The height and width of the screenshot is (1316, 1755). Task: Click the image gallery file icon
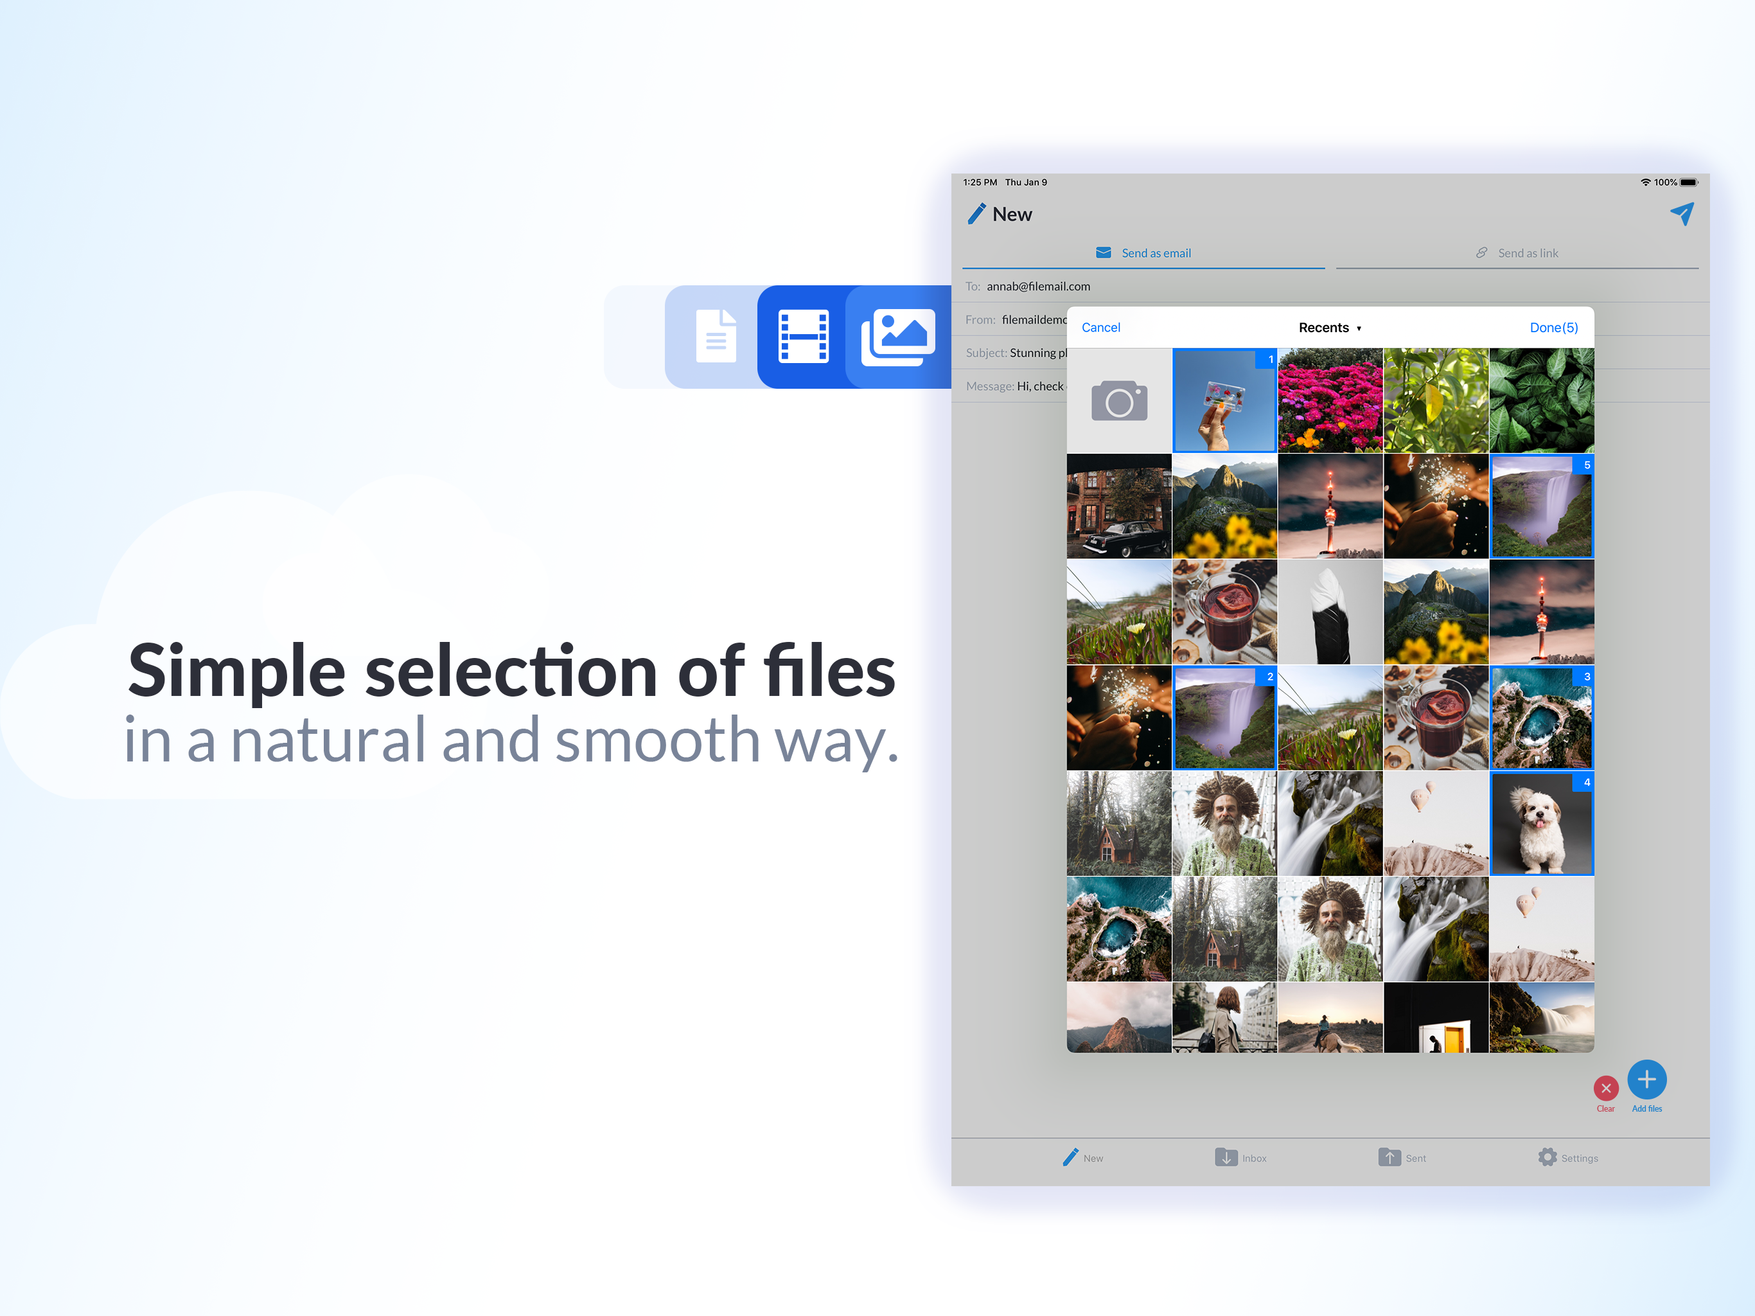point(899,337)
